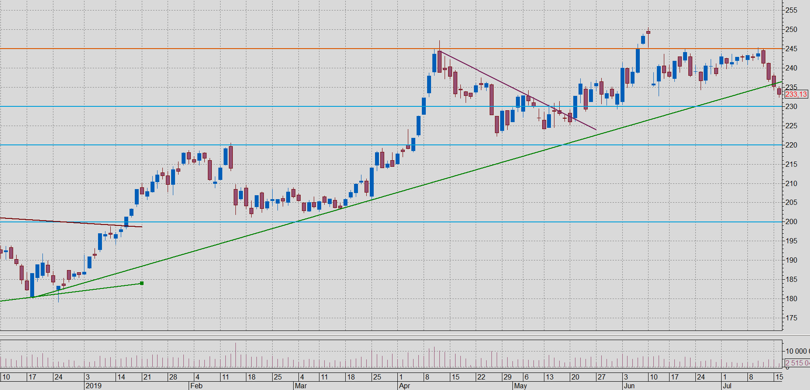Select the purple descending trendline from the April peak

518,91
